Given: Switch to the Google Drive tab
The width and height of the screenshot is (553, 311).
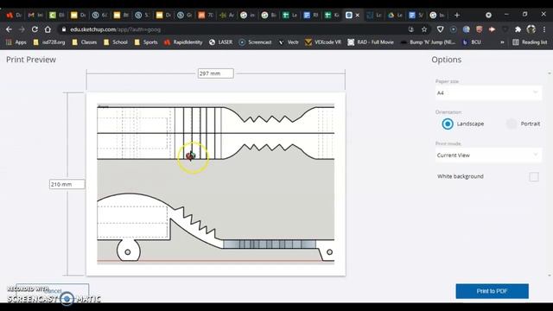Looking at the screenshot, I should [x=395, y=16].
